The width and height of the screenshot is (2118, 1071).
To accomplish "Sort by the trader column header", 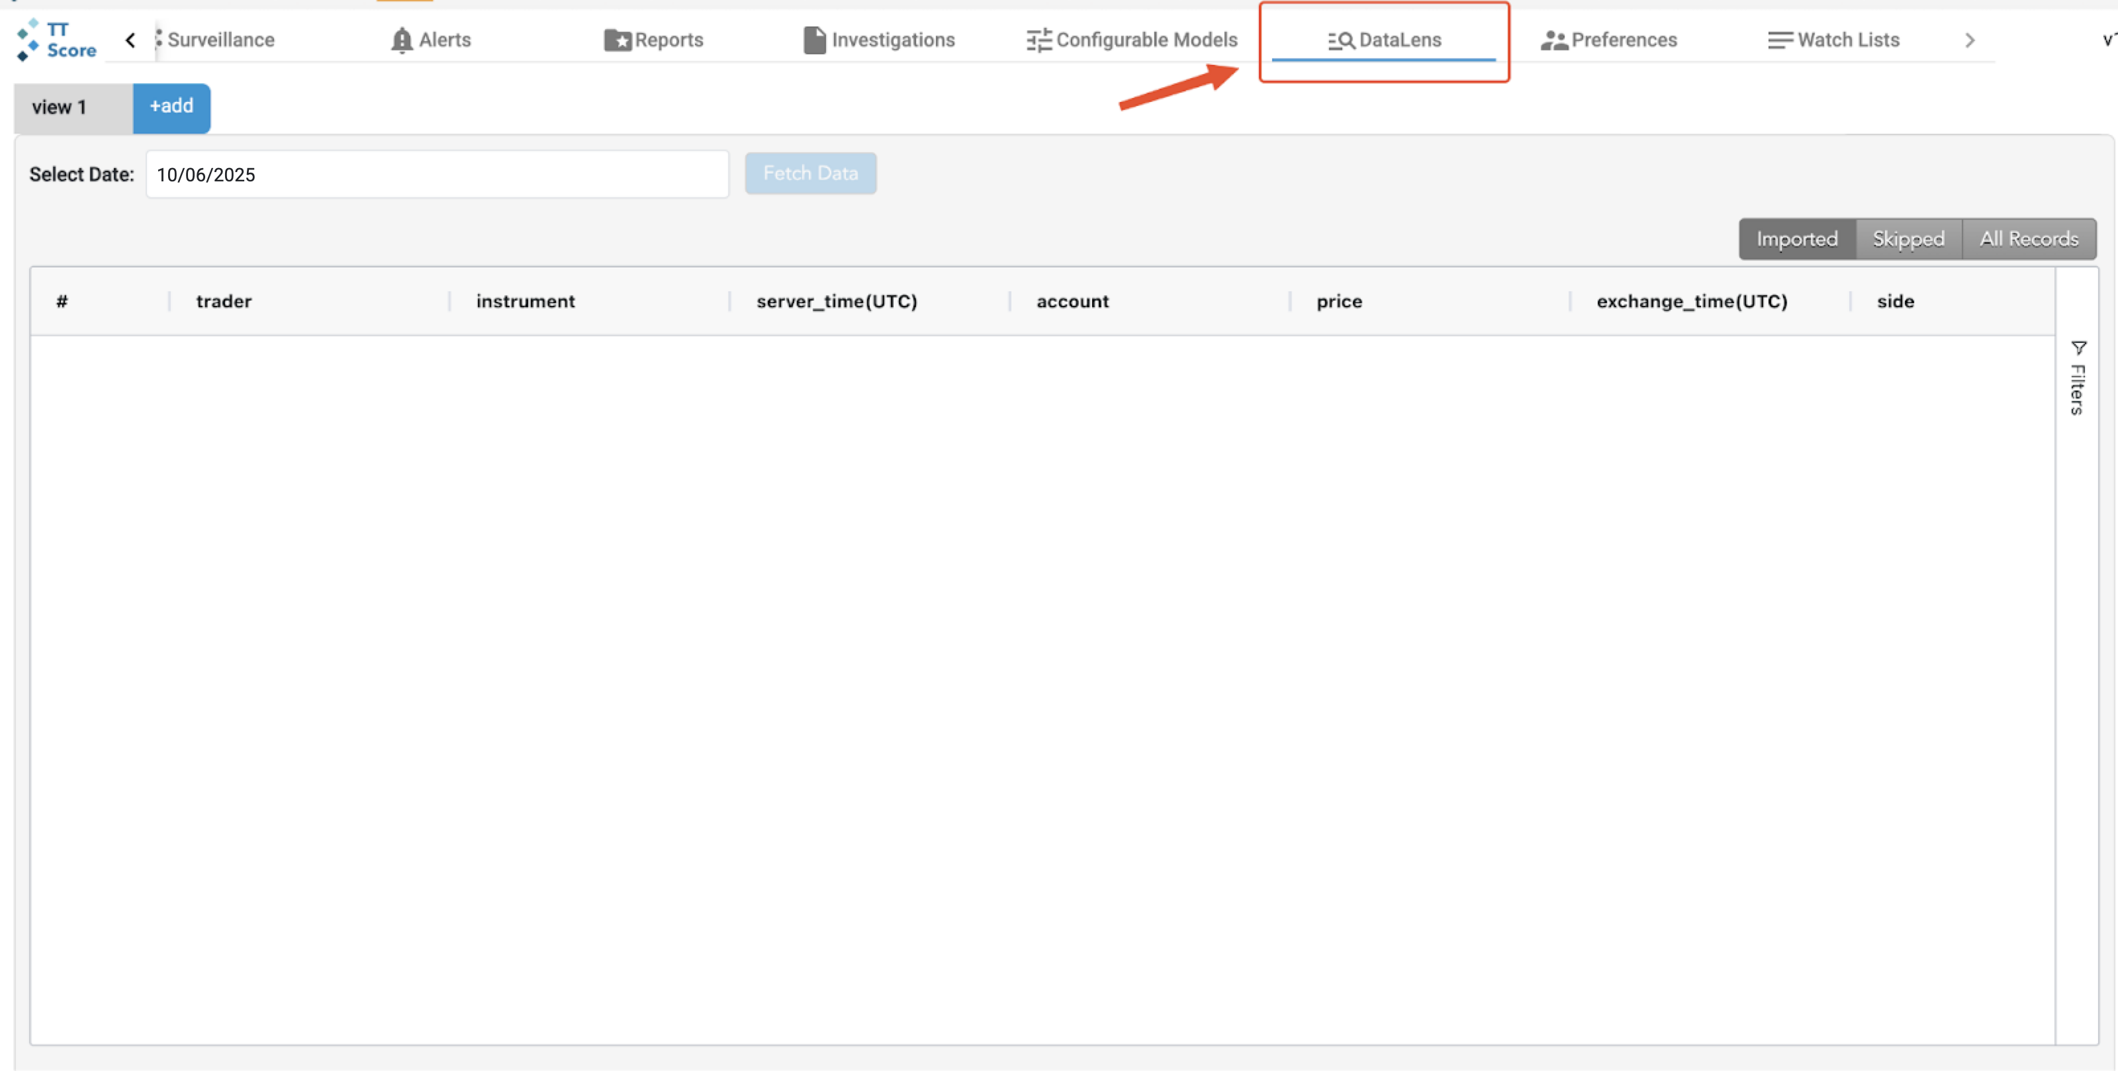I will tap(224, 301).
